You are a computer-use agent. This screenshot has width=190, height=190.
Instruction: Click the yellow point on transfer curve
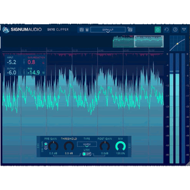click(x=178, y=44)
